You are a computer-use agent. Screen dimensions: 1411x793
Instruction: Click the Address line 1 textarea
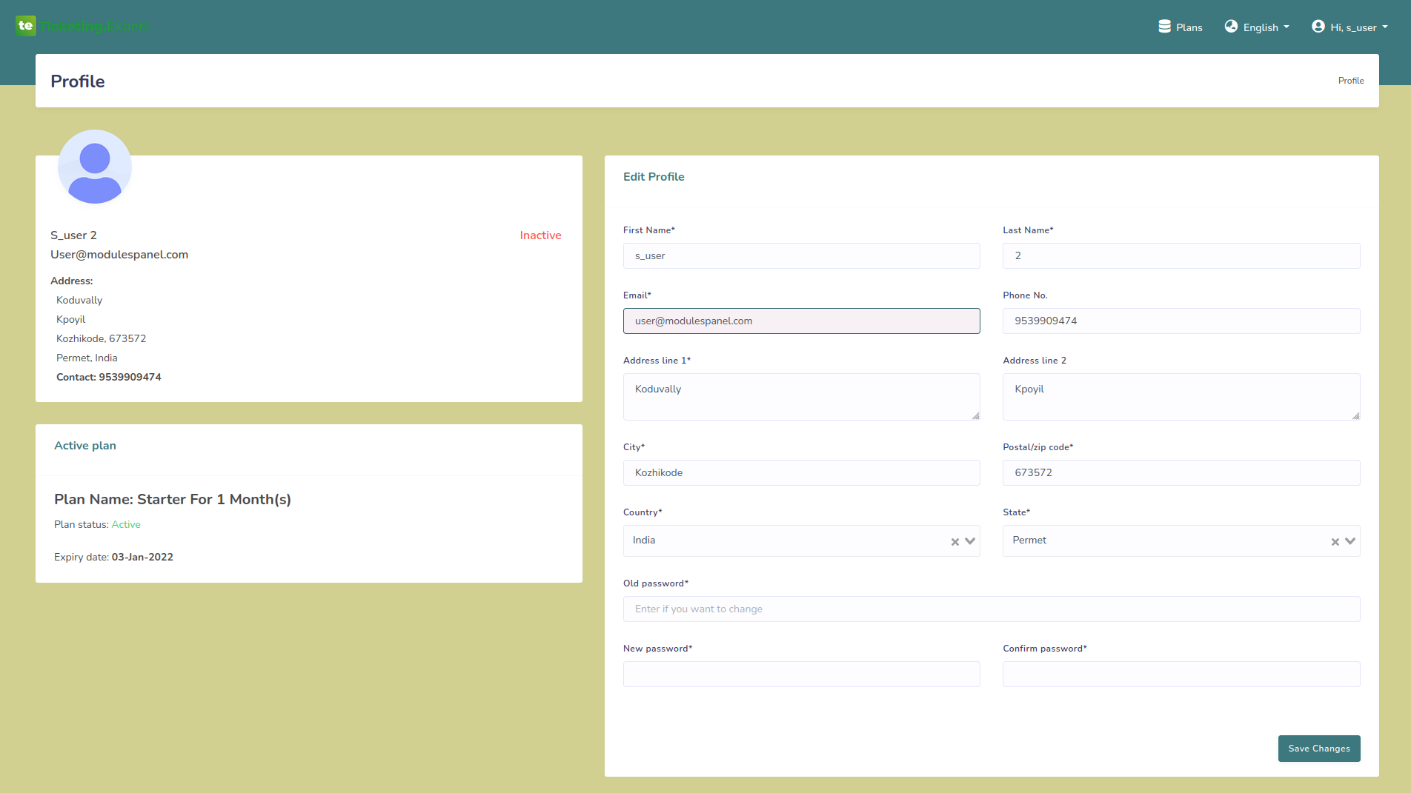[801, 397]
